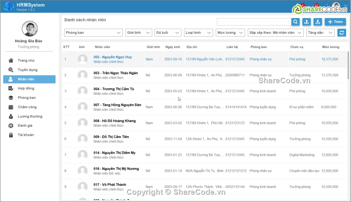This screenshot has width=351, height=202.
Task: Expand the Giới tính filter dropdown
Action: (x=139, y=33)
